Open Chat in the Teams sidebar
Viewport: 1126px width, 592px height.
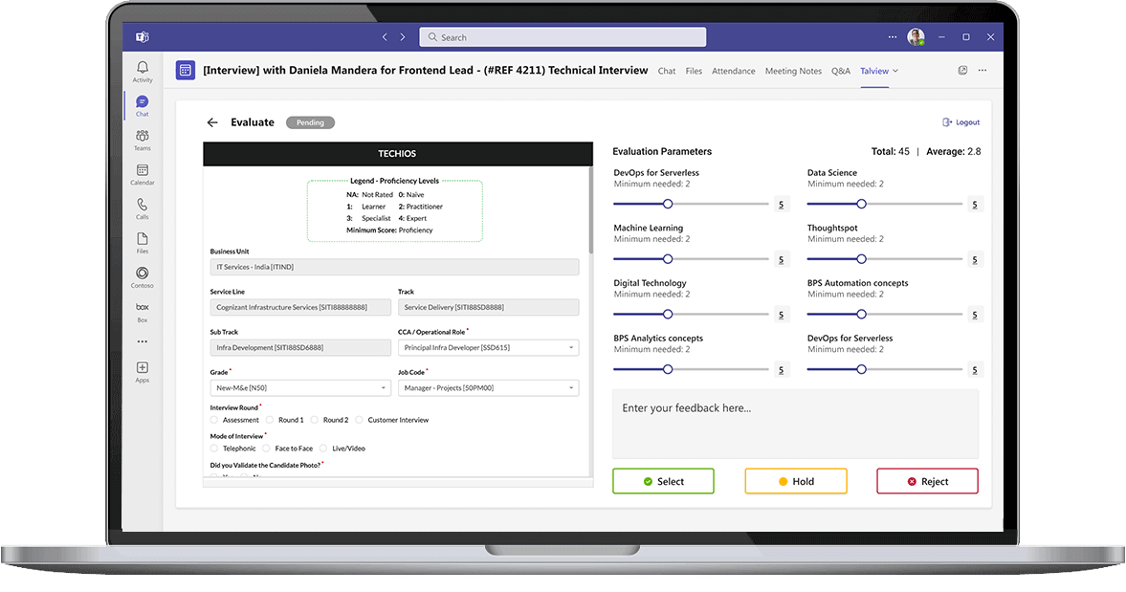coord(143,105)
